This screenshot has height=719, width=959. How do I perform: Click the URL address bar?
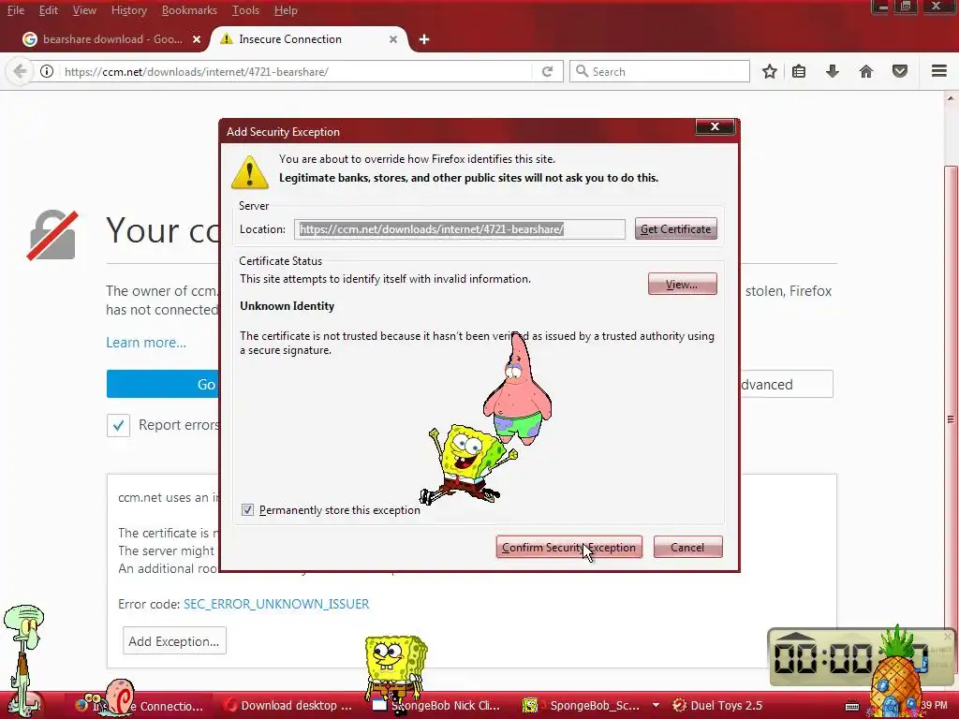tap(297, 71)
